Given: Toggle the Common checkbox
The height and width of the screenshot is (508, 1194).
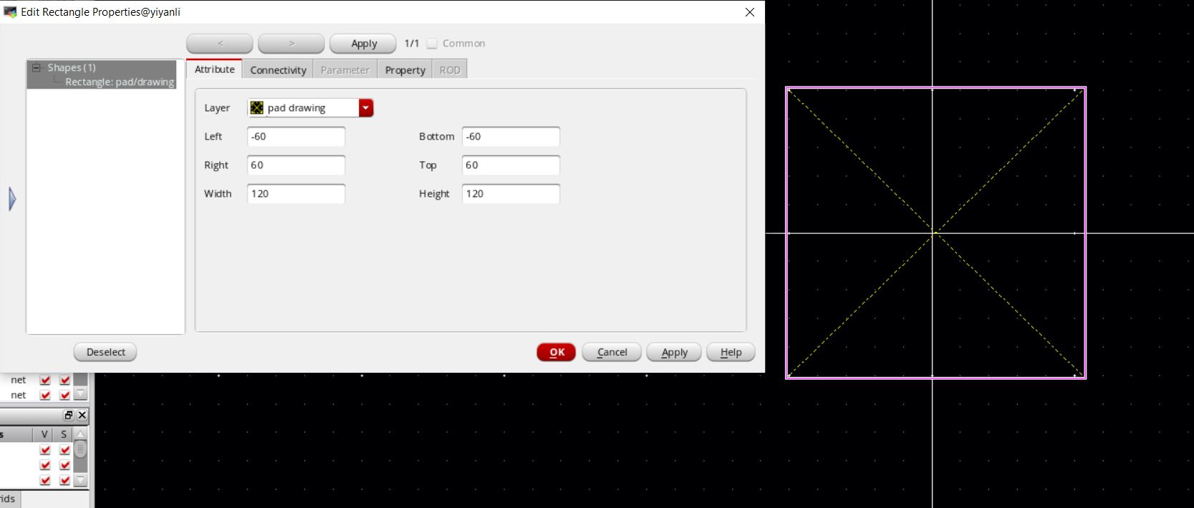Looking at the screenshot, I should 432,44.
